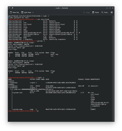Click the cursor at the last prompt

point(38,111)
